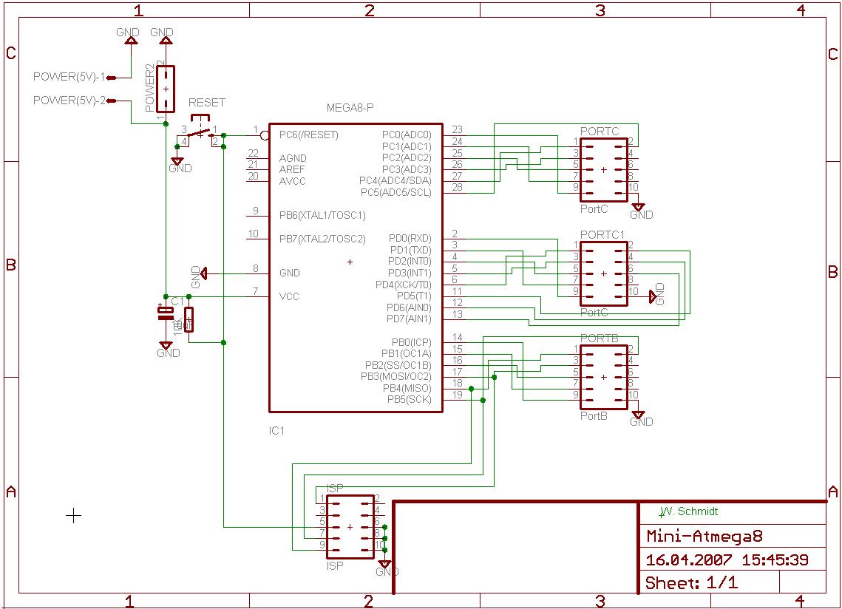Select the W. Schmidt author text
The width and height of the screenshot is (842, 609).
[x=690, y=511]
